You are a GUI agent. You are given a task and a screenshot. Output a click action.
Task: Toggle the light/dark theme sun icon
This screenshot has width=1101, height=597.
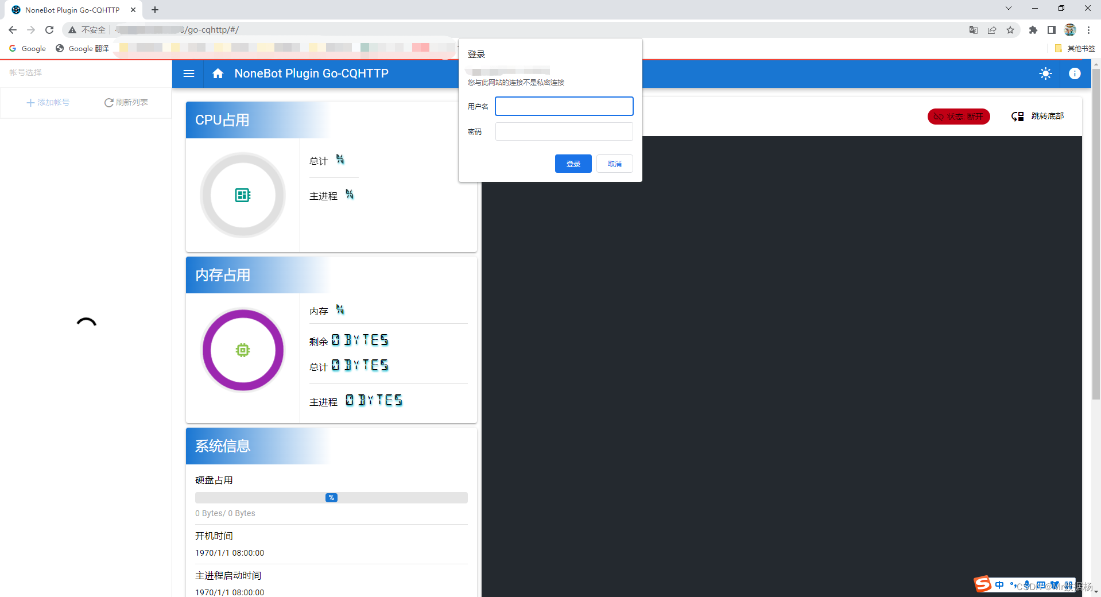(x=1045, y=73)
